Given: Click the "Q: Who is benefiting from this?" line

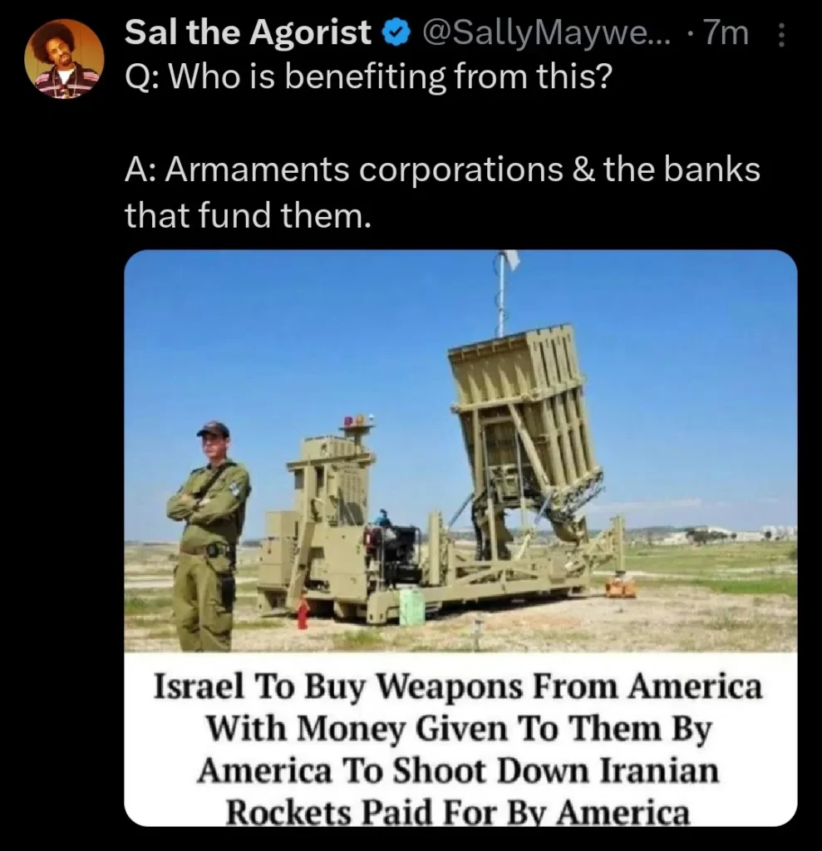Looking at the screenshot, I should coord(368,77).
